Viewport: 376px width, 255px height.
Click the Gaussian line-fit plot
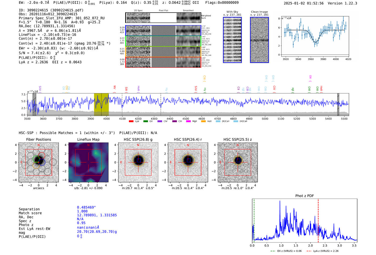314,36
